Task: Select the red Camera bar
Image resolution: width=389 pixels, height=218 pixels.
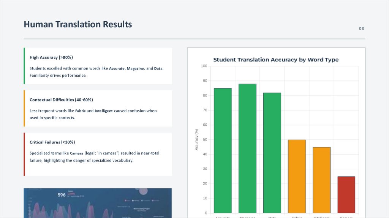Action: 346,194
